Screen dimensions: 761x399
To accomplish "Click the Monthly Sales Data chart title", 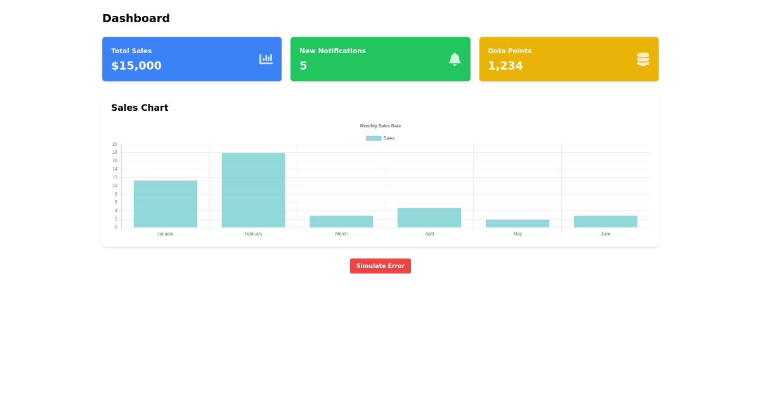I will click(x=380, y=125).
